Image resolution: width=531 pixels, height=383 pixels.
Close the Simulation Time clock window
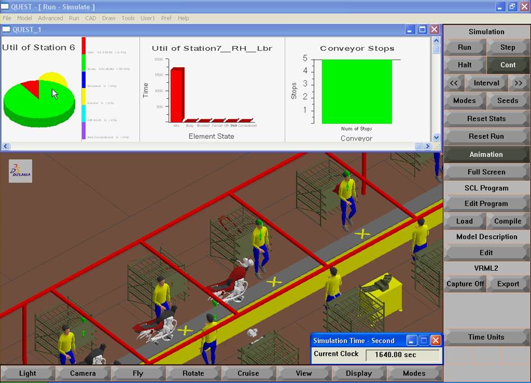[x=436, y=340]
